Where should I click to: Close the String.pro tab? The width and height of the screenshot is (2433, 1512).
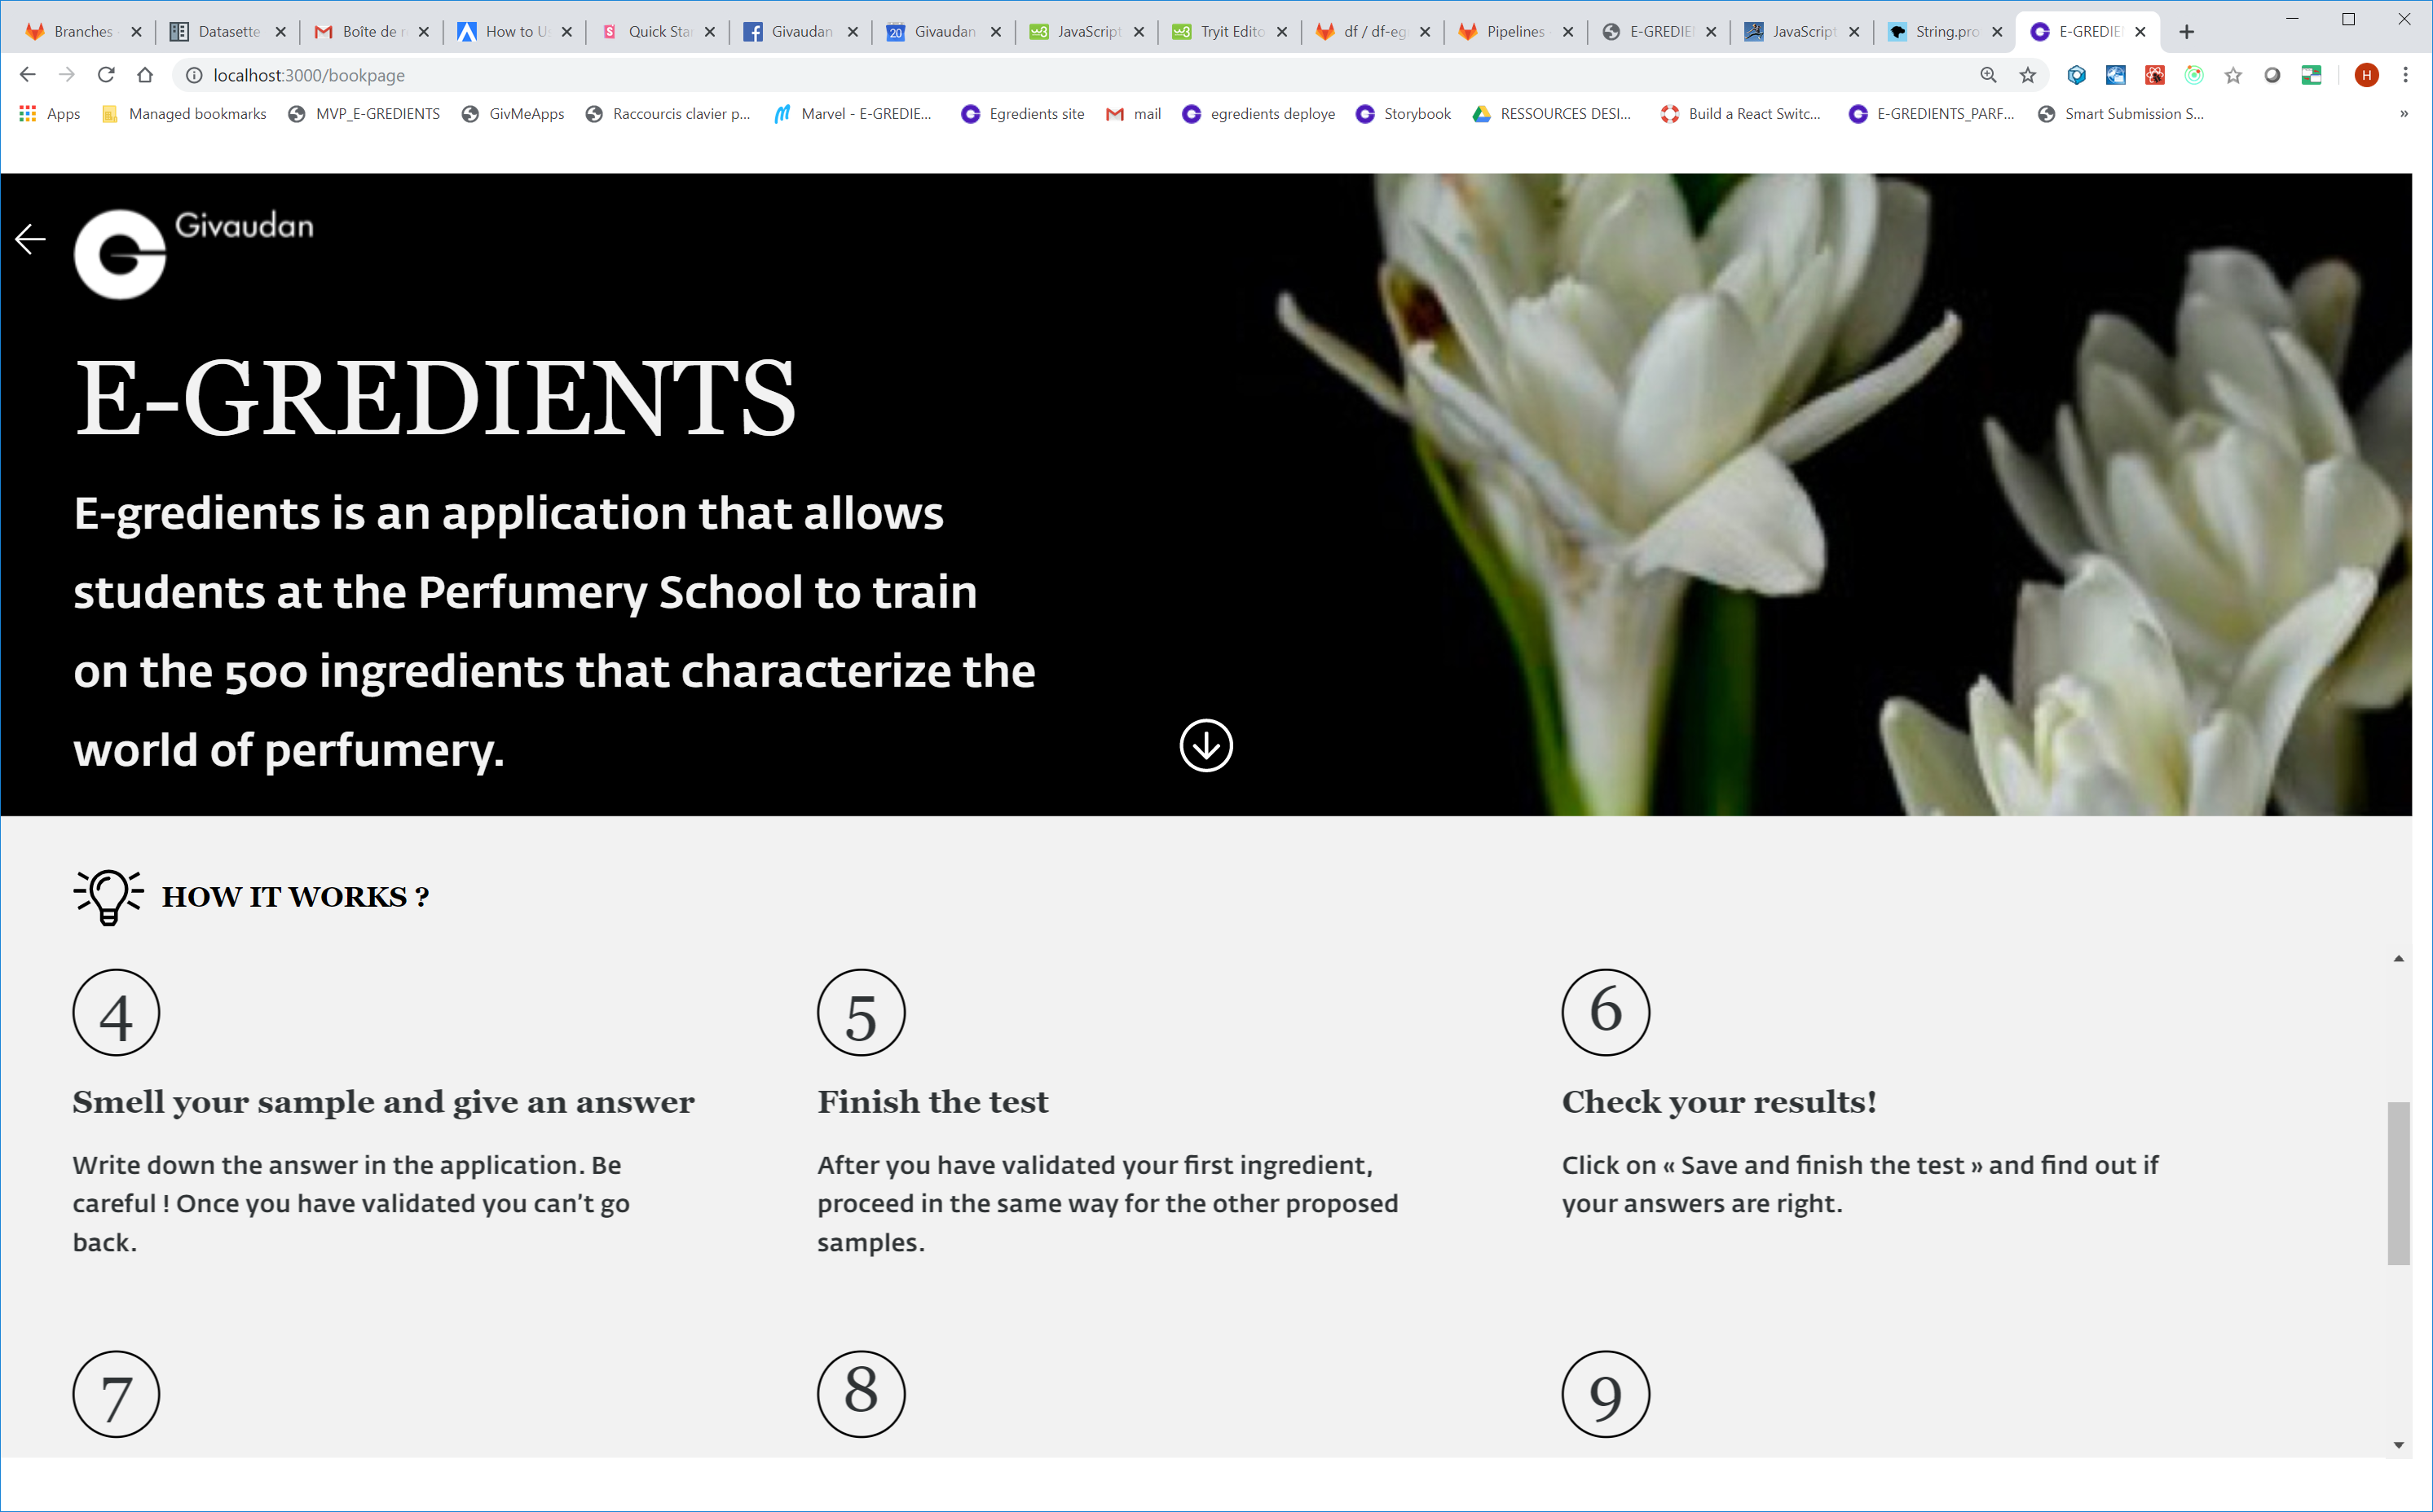click(x=1998, y=32)
